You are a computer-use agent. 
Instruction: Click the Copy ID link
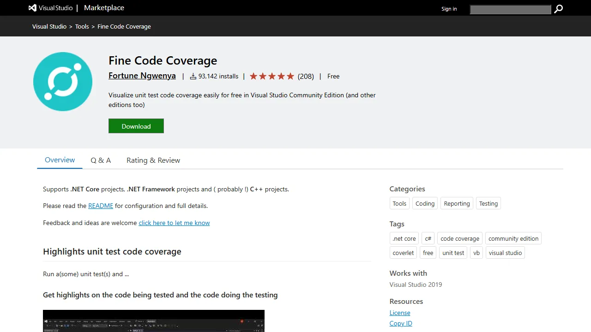click(400, 323)
